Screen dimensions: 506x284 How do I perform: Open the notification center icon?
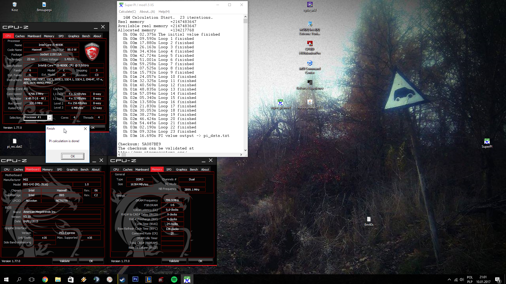point(498,280)
